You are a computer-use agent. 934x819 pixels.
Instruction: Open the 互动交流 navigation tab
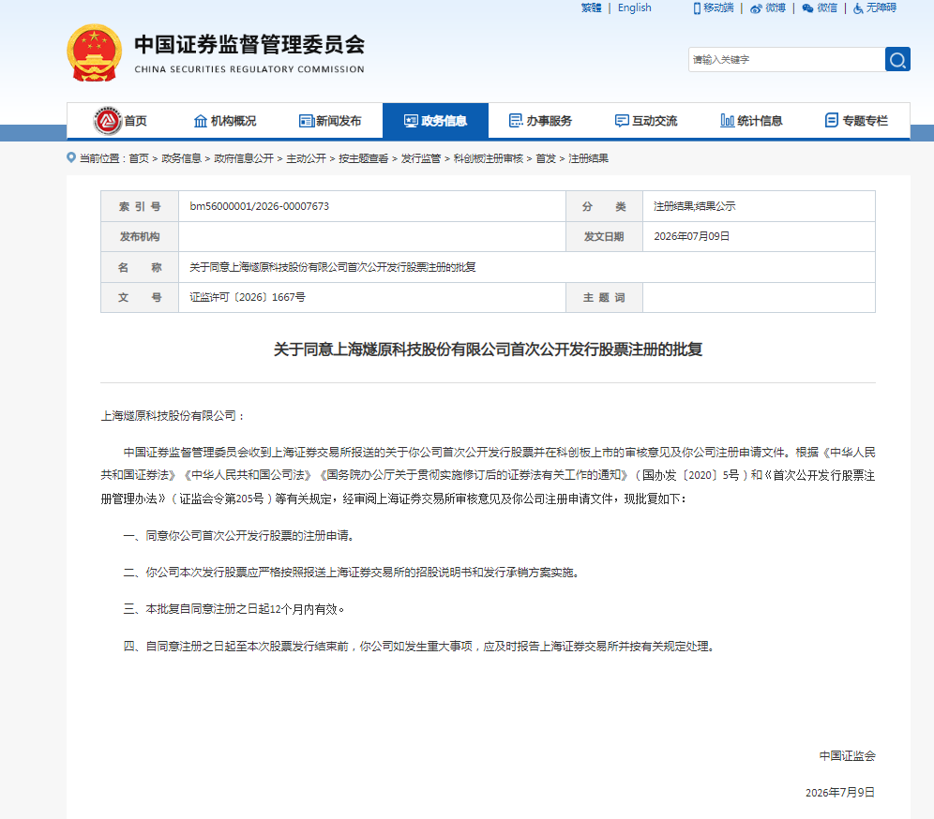(x=646, y=121)
